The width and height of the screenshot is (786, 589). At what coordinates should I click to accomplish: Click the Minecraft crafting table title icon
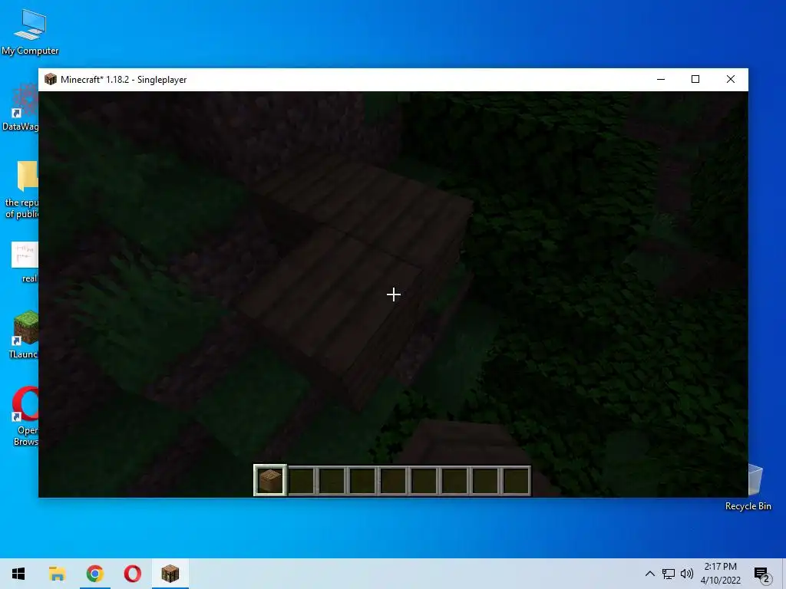51,79
